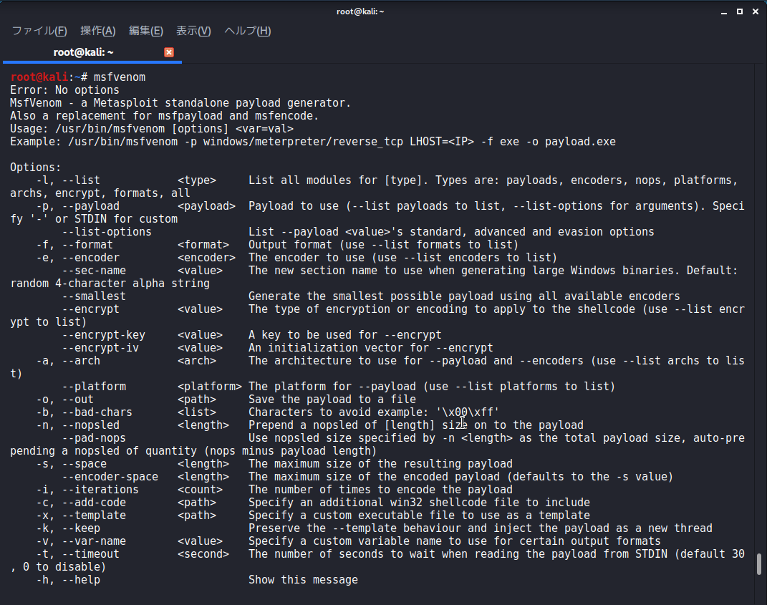The width and height of the screenshot is (767, 605).
Task: Click the '-x, --template' option text
Action: pos(81,516)
